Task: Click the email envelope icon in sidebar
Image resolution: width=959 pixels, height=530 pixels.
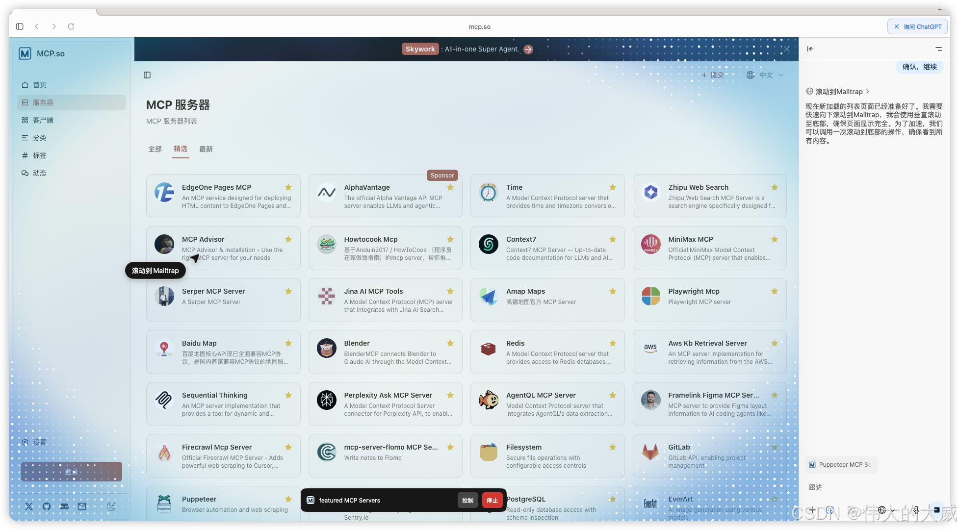Action: coord(82,506)
